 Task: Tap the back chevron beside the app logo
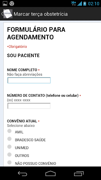pos(2,14)
